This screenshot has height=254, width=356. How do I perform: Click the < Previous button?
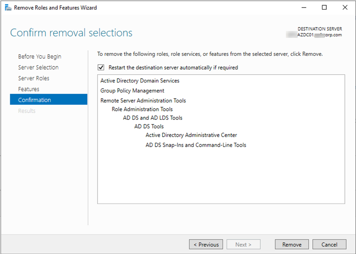206,245
